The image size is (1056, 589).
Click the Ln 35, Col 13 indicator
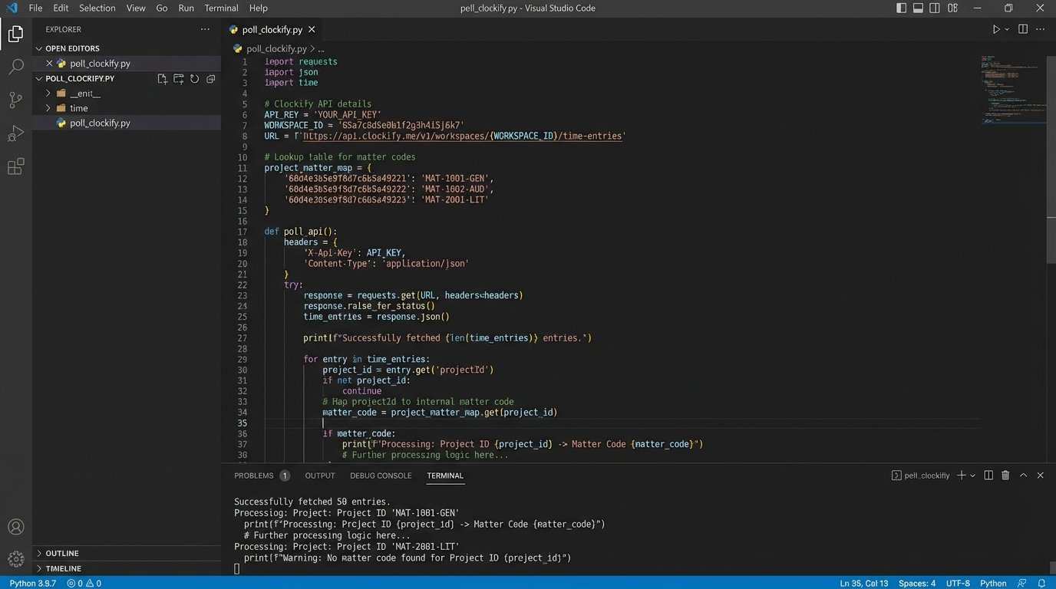point(863,583)
